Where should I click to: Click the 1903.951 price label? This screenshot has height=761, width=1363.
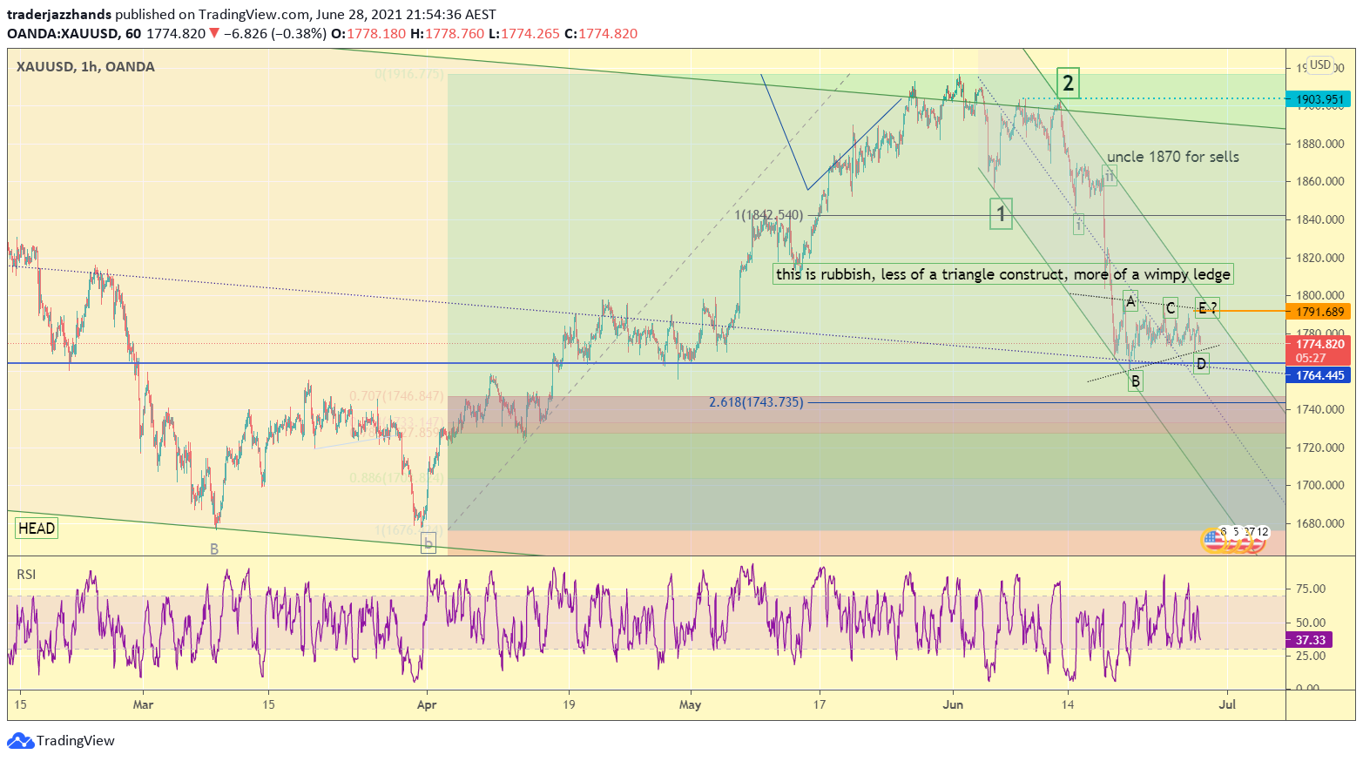1319,99
